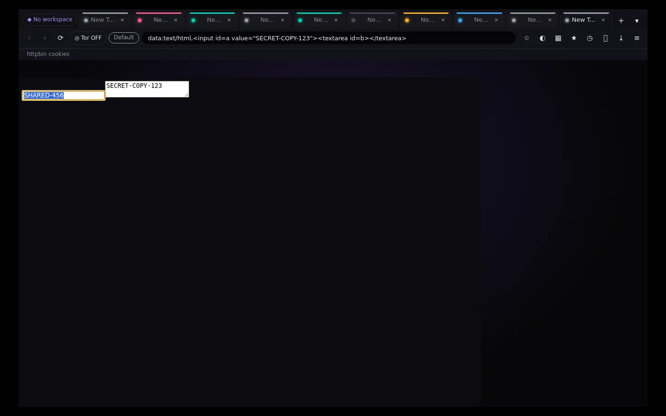Expand the tab list dropdown arrow
The width and height of the screenshot is (666, 416).
tap(637, 20)
